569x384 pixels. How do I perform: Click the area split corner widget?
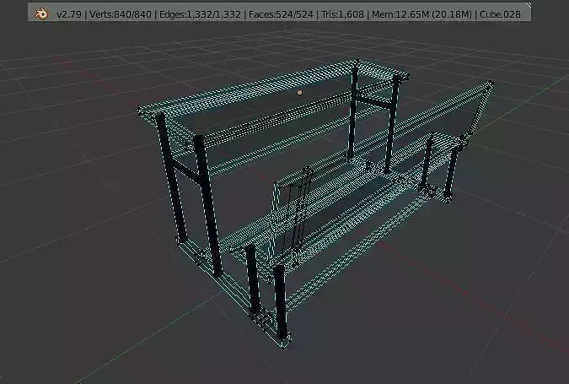528,5
